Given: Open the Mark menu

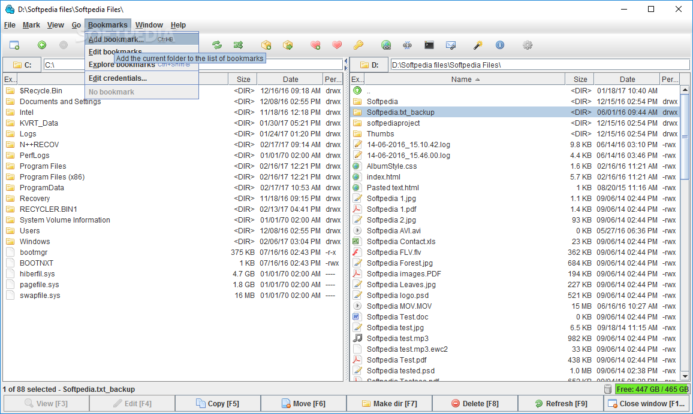Looking at the screenshot, I should coord(31,25).
